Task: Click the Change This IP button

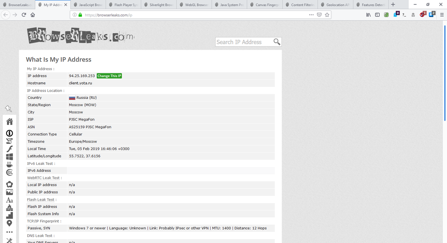Action: point(109,76)
